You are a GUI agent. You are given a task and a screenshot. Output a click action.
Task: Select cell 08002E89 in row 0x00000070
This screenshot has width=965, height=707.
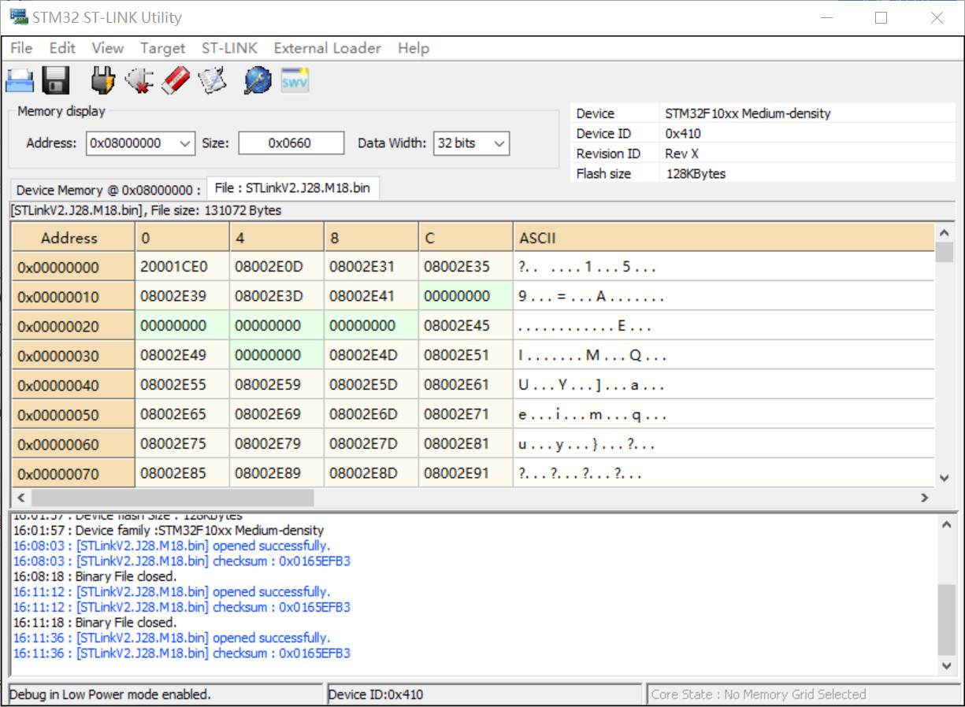277,474
